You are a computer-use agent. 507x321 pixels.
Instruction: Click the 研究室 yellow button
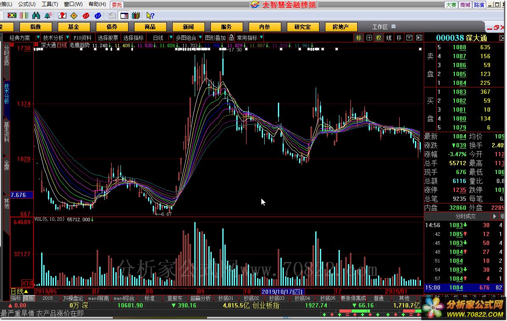pos(303,27)
